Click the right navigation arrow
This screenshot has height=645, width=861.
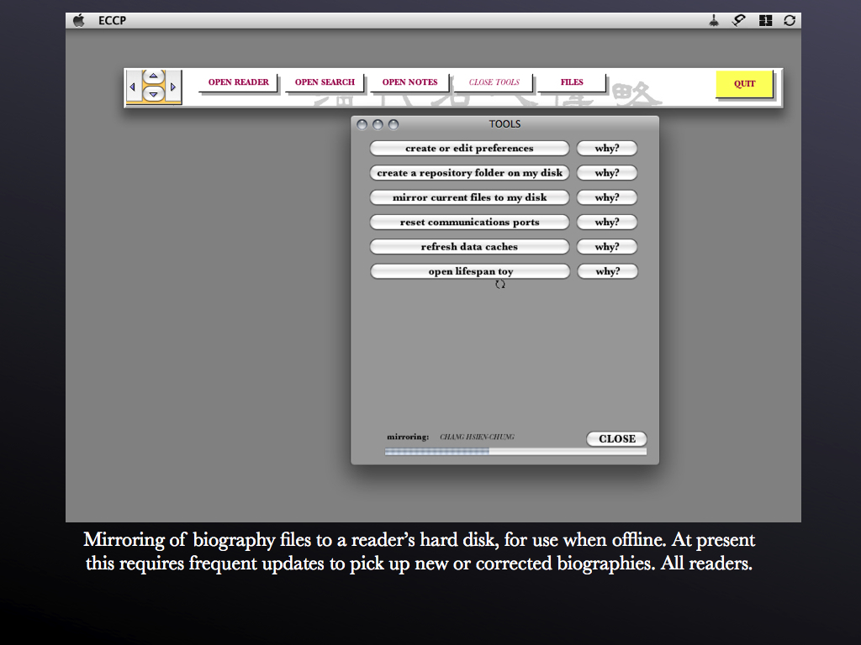173,87
